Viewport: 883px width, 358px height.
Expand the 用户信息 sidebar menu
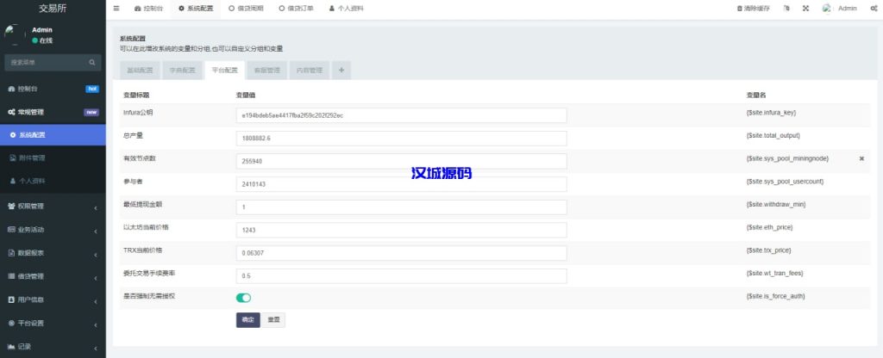[53, 299]
